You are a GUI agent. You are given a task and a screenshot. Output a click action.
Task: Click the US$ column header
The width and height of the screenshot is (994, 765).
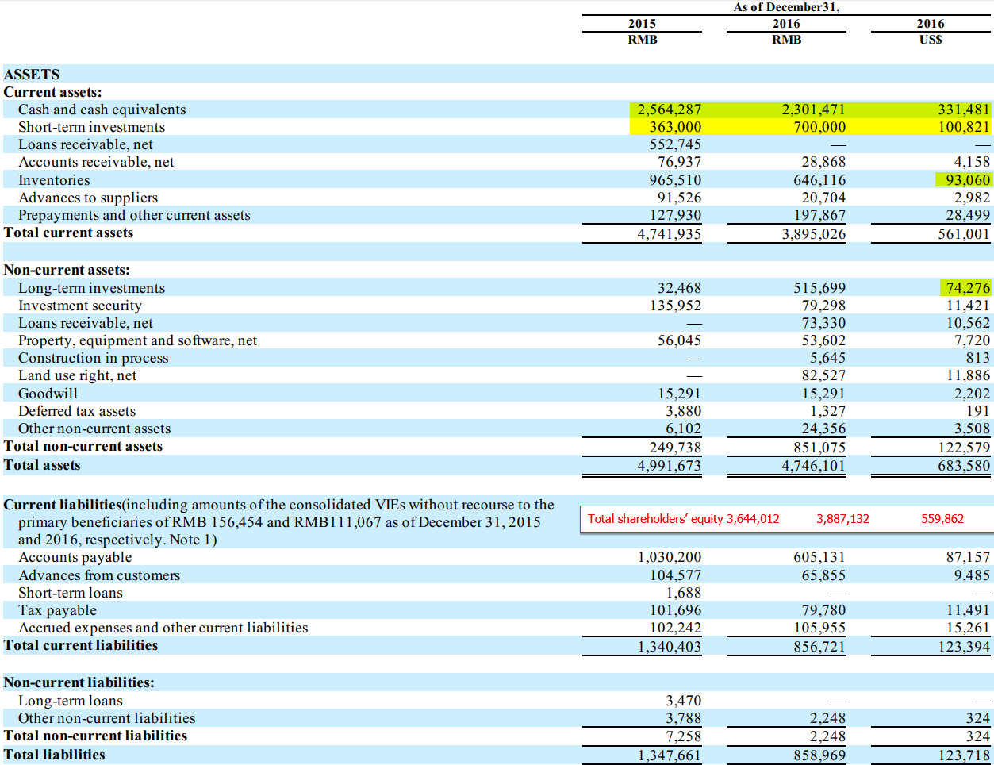[931, 40]
